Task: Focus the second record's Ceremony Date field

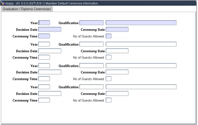Action: (117, 51)
